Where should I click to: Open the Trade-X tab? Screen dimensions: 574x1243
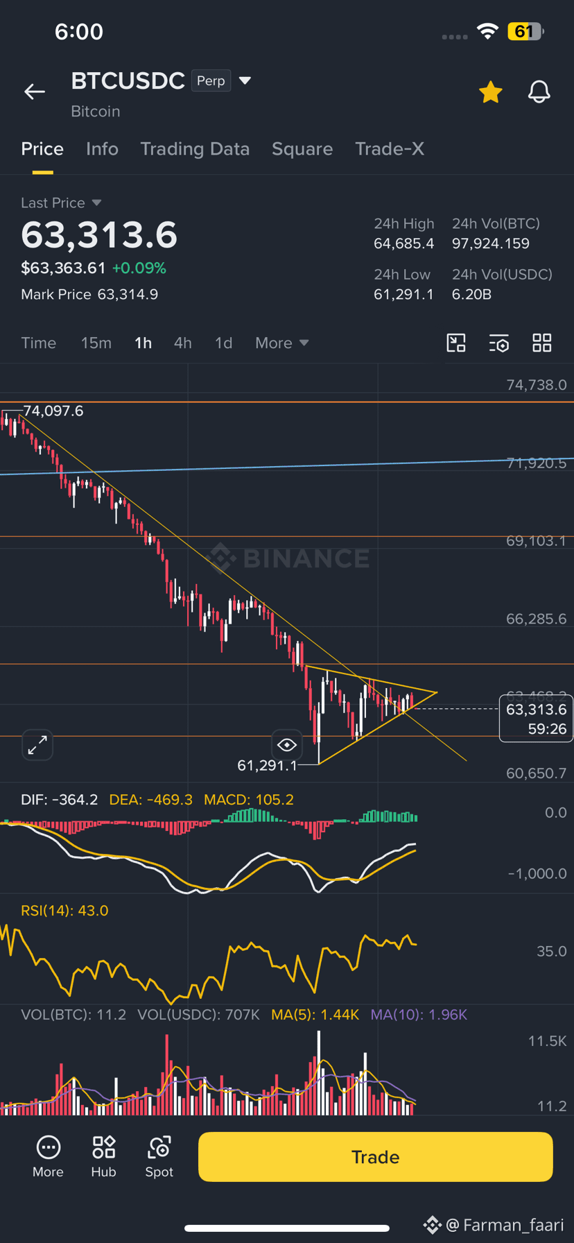point(390,149)
